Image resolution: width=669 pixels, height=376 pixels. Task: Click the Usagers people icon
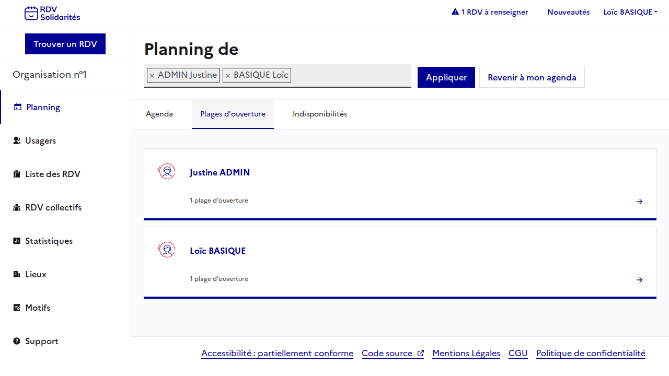[17, 140]
